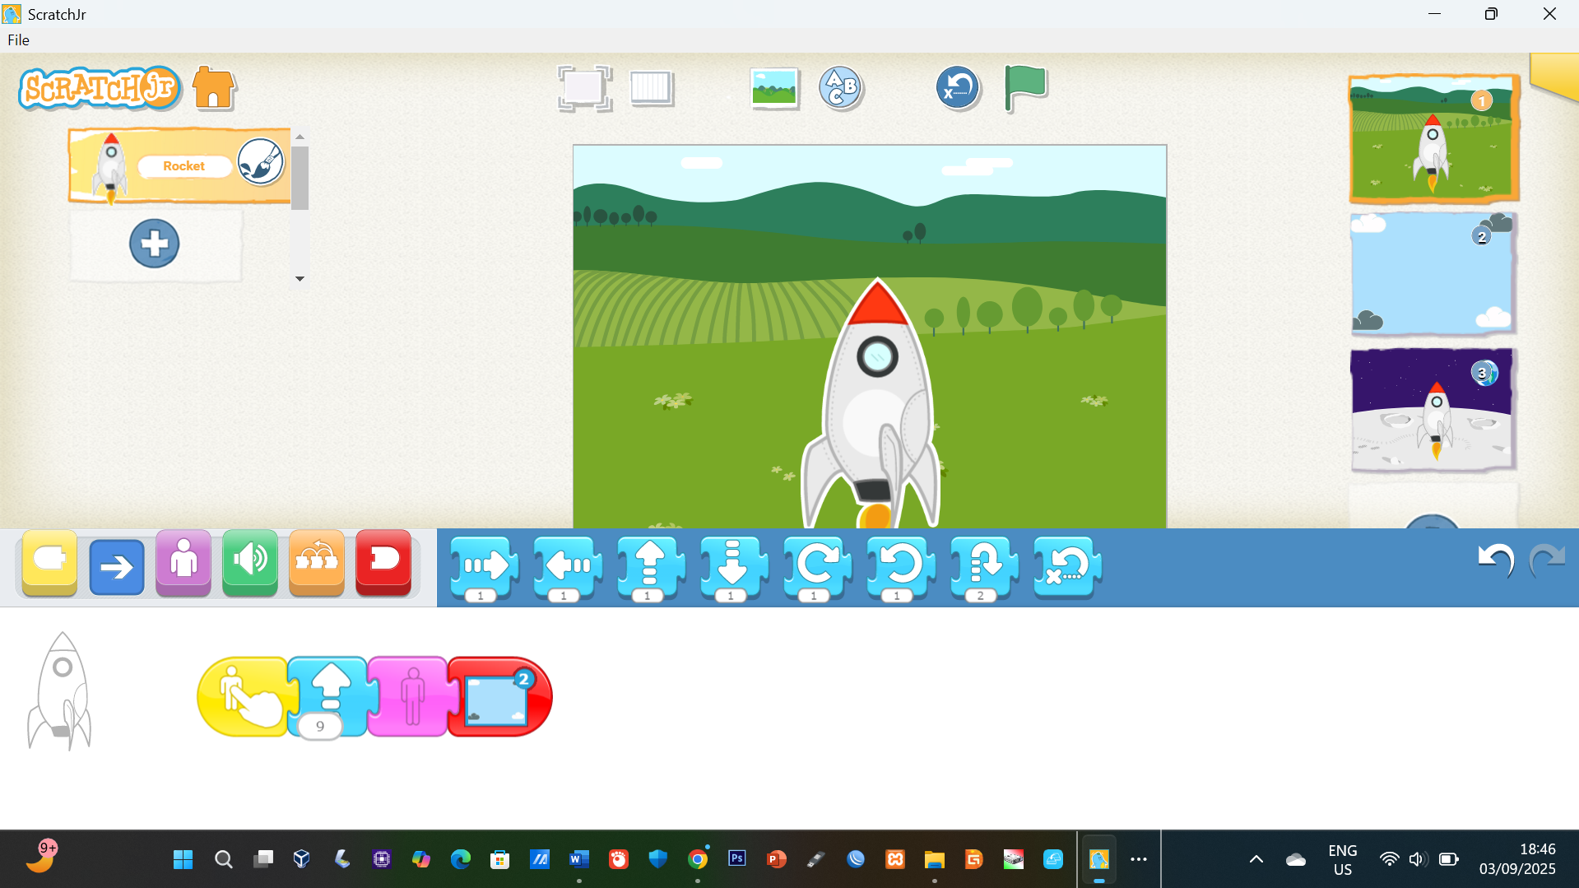Open the paint editor for Rocket
The height and width of the screenshot is (888, 1579).
pyautogui.click(x=261, y=162)
